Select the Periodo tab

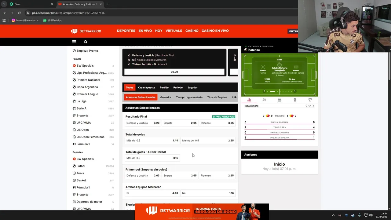178,88
